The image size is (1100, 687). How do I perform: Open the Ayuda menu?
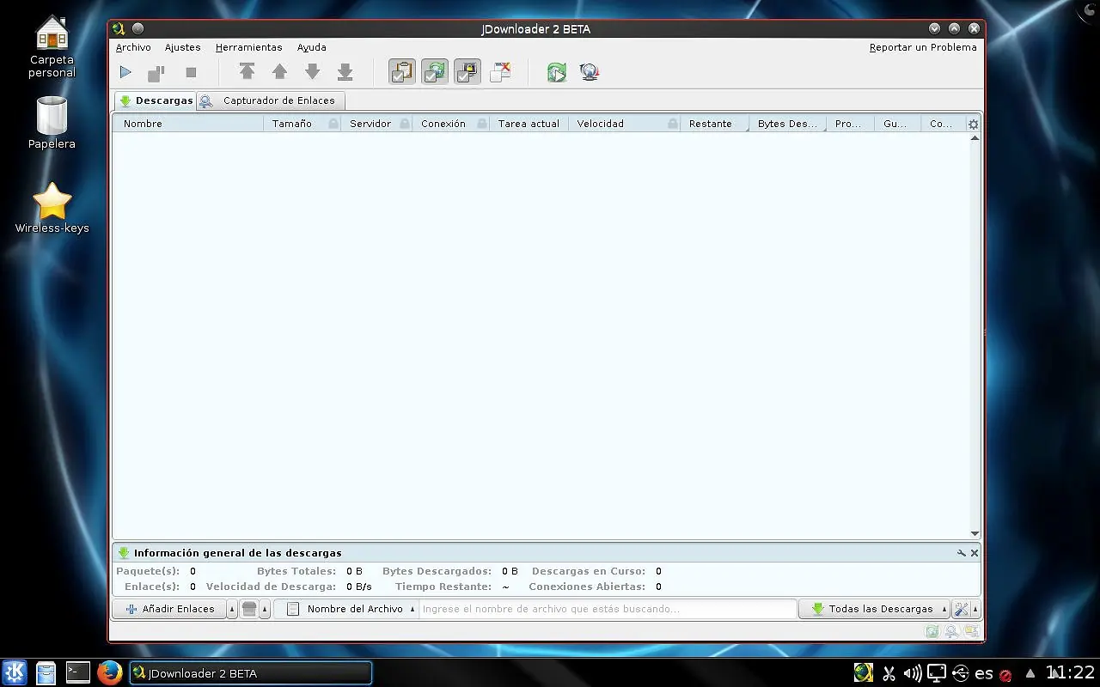[312, 47]
